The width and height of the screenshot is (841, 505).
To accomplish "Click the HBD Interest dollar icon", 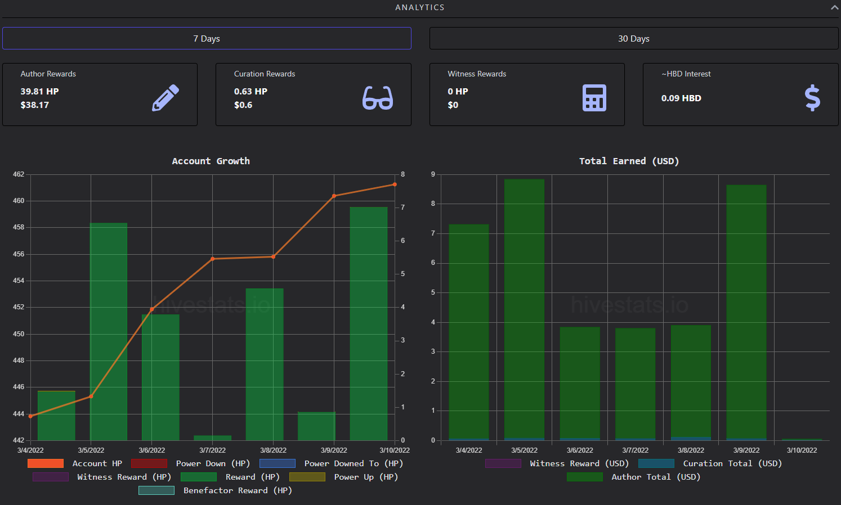I will click(812, 98).
